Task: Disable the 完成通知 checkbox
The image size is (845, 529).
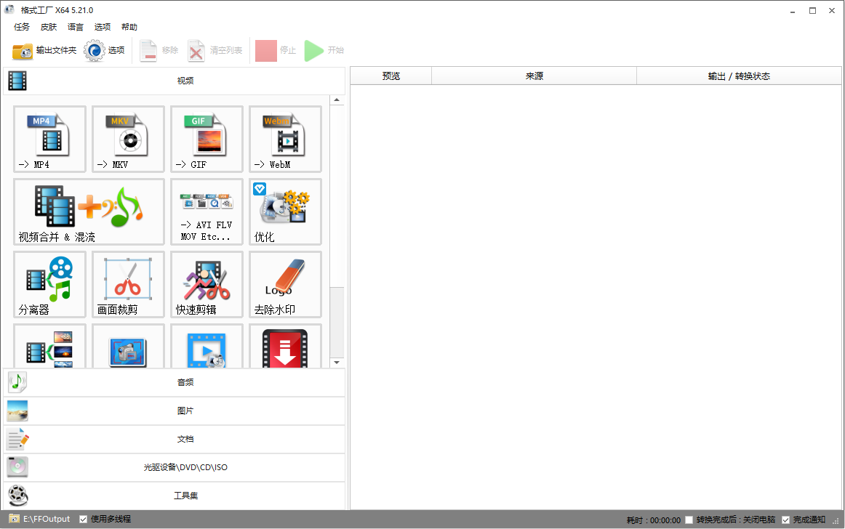Action: click(785, 520)
